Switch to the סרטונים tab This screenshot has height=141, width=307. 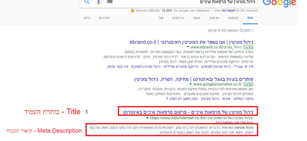click(178, 18)
